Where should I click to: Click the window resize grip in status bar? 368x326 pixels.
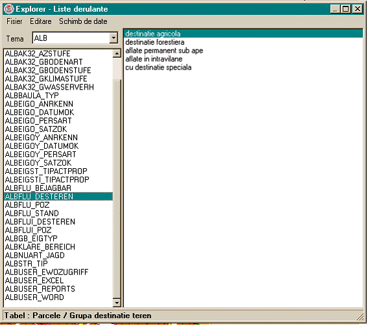(360, 317)
